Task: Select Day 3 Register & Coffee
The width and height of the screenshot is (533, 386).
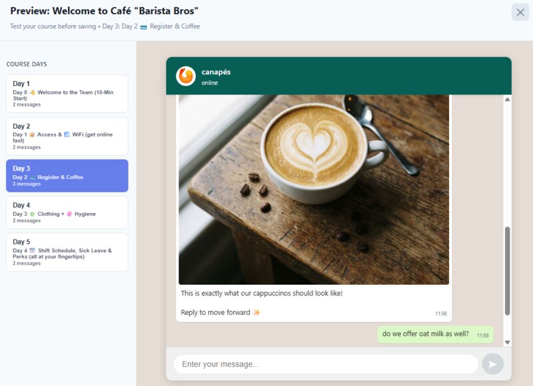Action: 67,176
